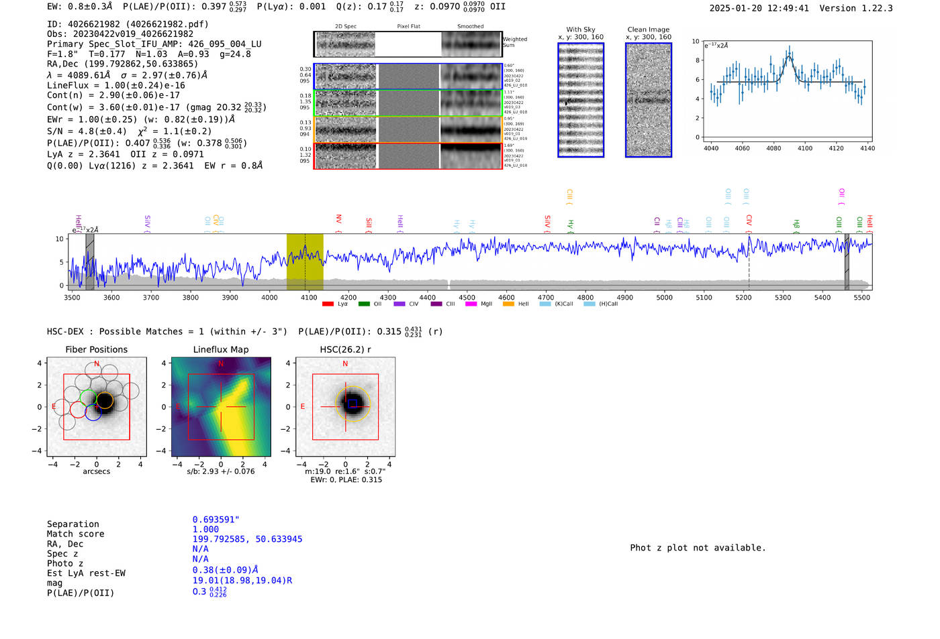Click the red-bordered fiber smoothed cutout

(471, 156)
